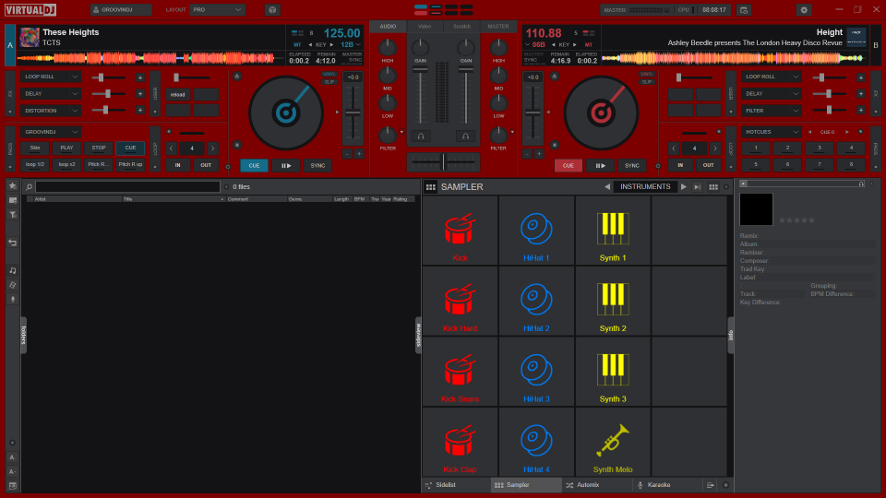The height and width of the screenshot is (498, 886).
Task: Toggle VINYL mode on deck A
Action: pyautogui.click(x=329, y=75)
